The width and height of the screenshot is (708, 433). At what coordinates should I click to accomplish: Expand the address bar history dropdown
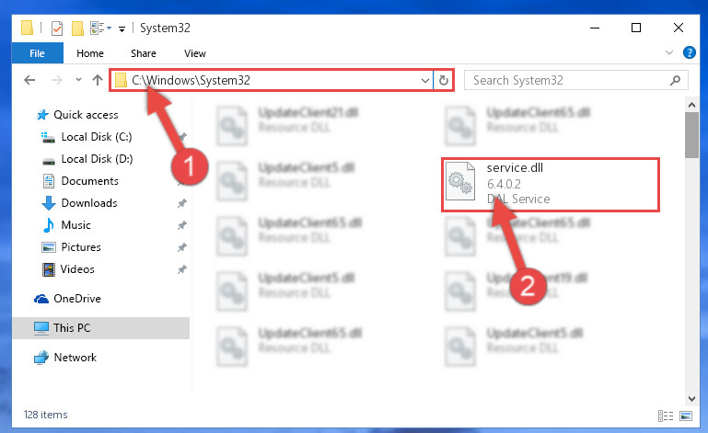(x=424, y=80)
